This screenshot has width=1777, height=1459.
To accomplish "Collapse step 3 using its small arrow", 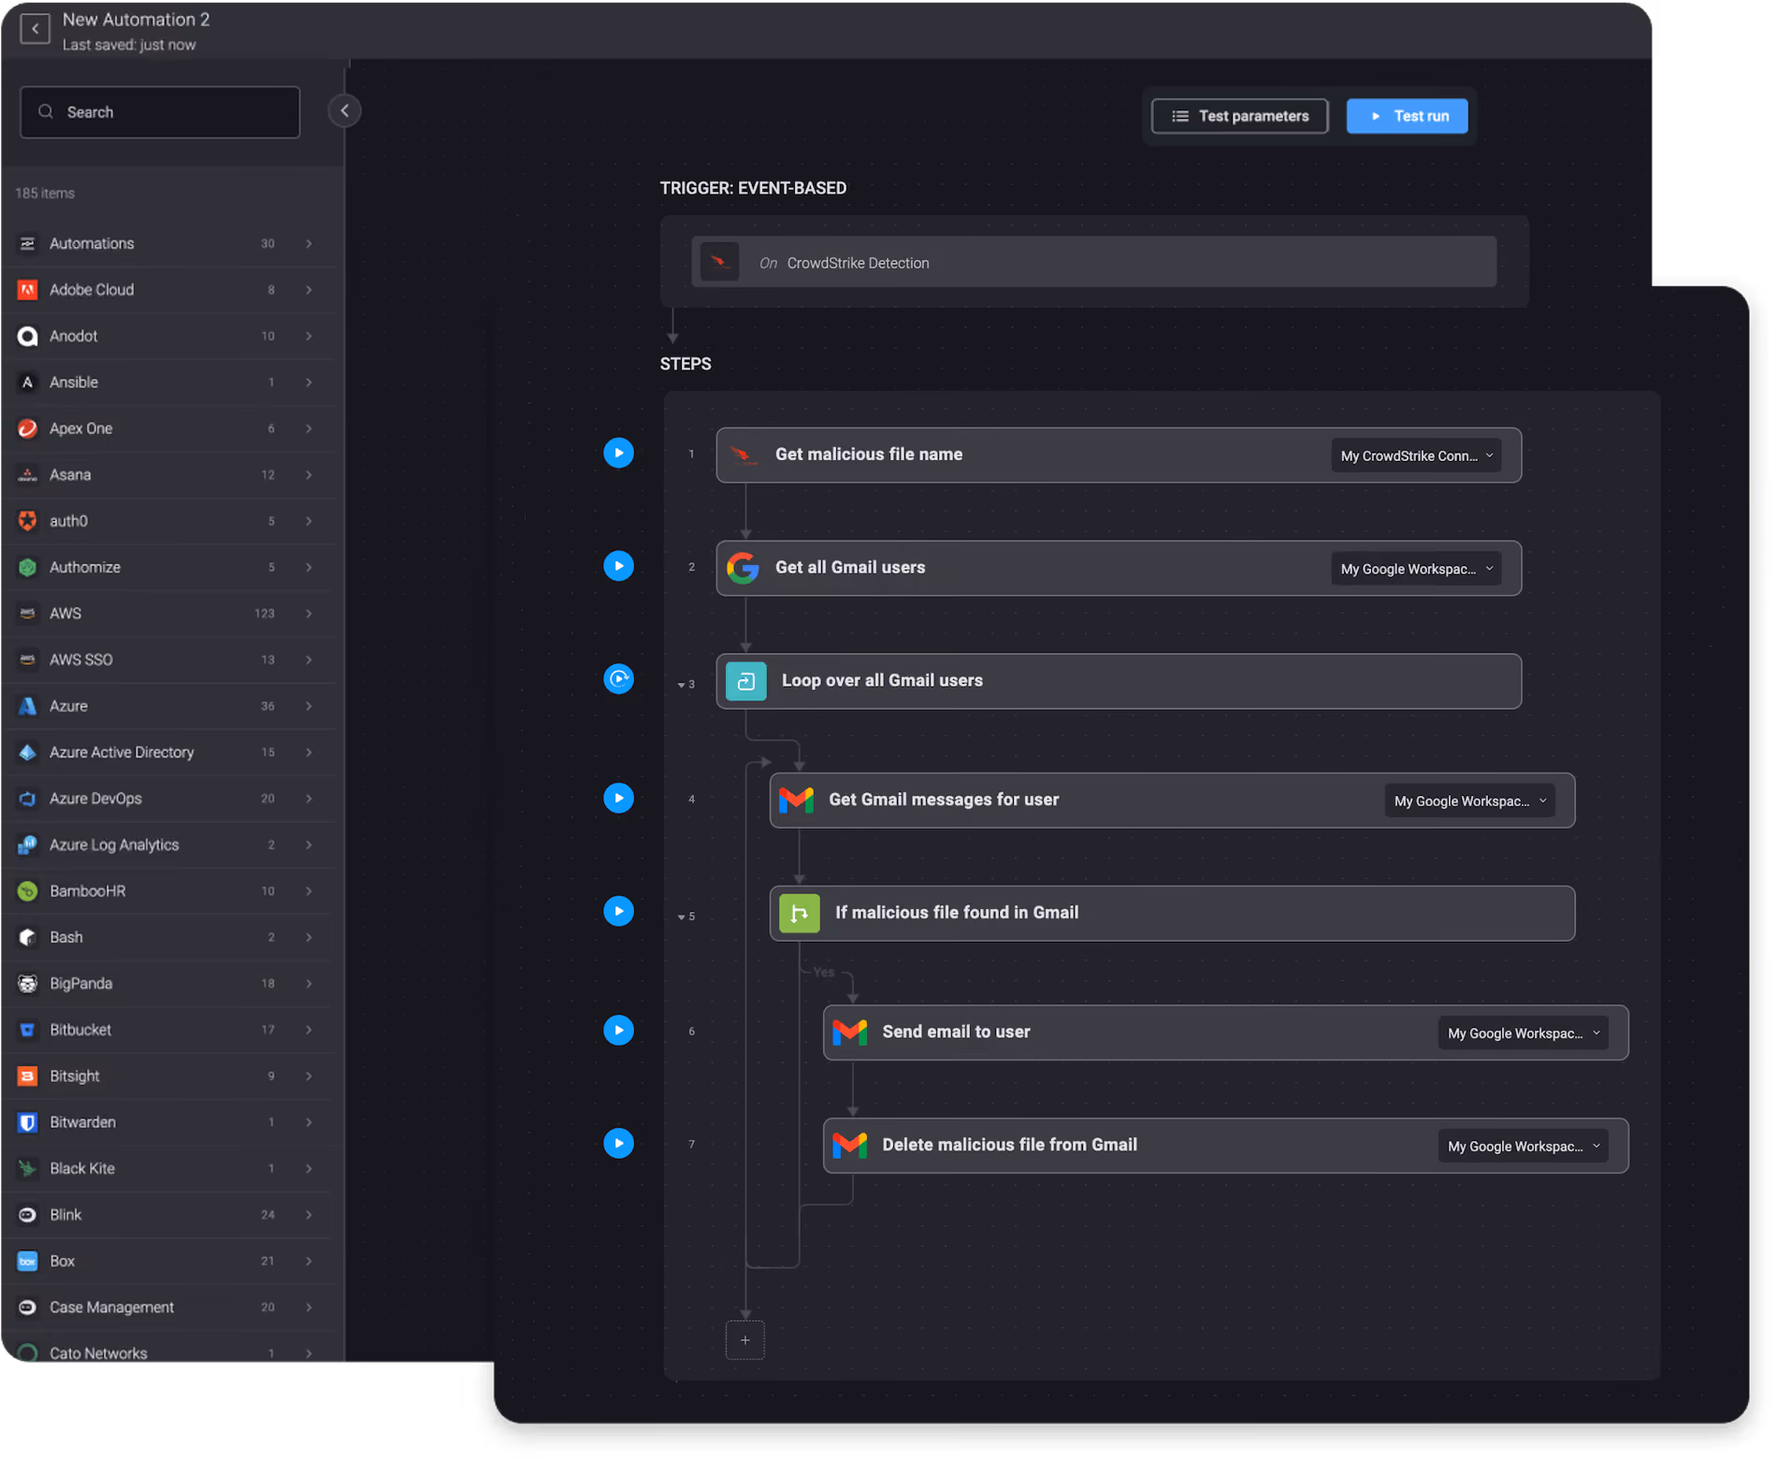I will click(x=681, y=686).
